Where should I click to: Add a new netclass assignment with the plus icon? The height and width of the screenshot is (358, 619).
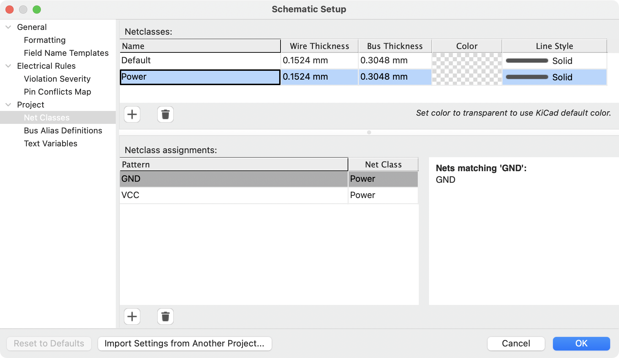132,316
